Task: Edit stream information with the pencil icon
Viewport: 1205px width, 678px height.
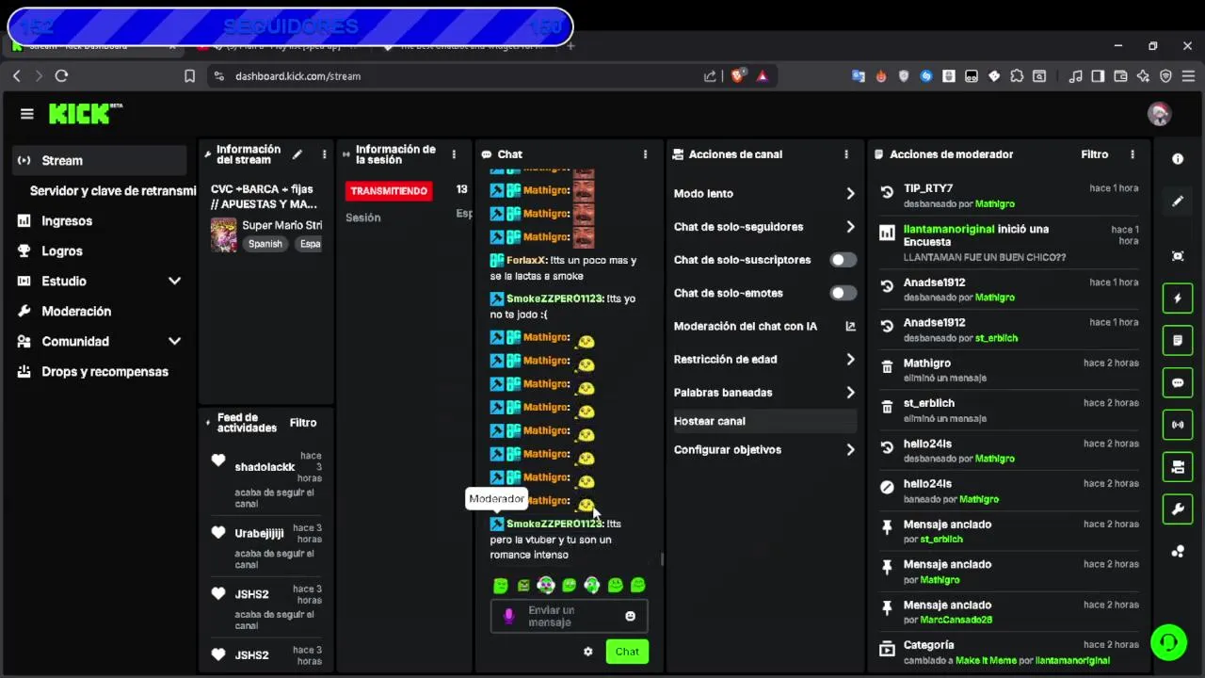Action: 297,154
